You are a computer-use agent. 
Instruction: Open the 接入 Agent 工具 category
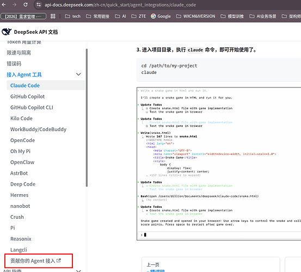click(24, 75)
